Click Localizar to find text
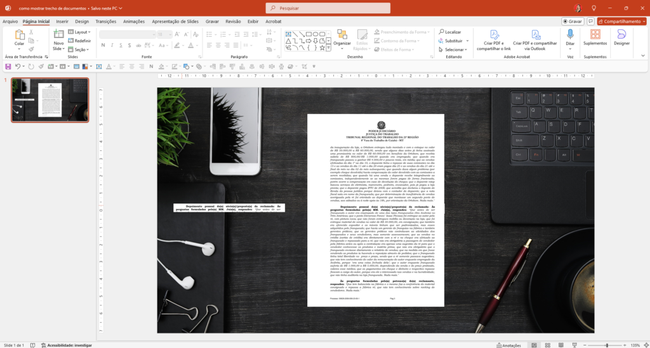Viewport: 650px width, 348px height. point(453,32)
